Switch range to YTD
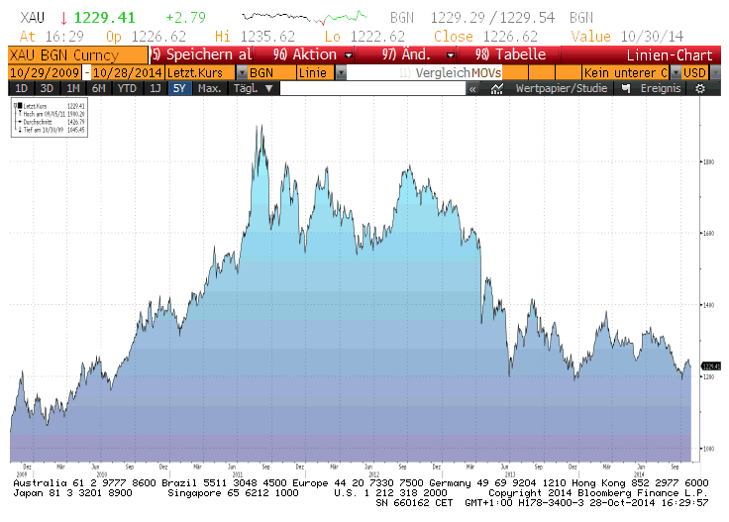This screenshot has width=729, height=522. click(127, 88)
